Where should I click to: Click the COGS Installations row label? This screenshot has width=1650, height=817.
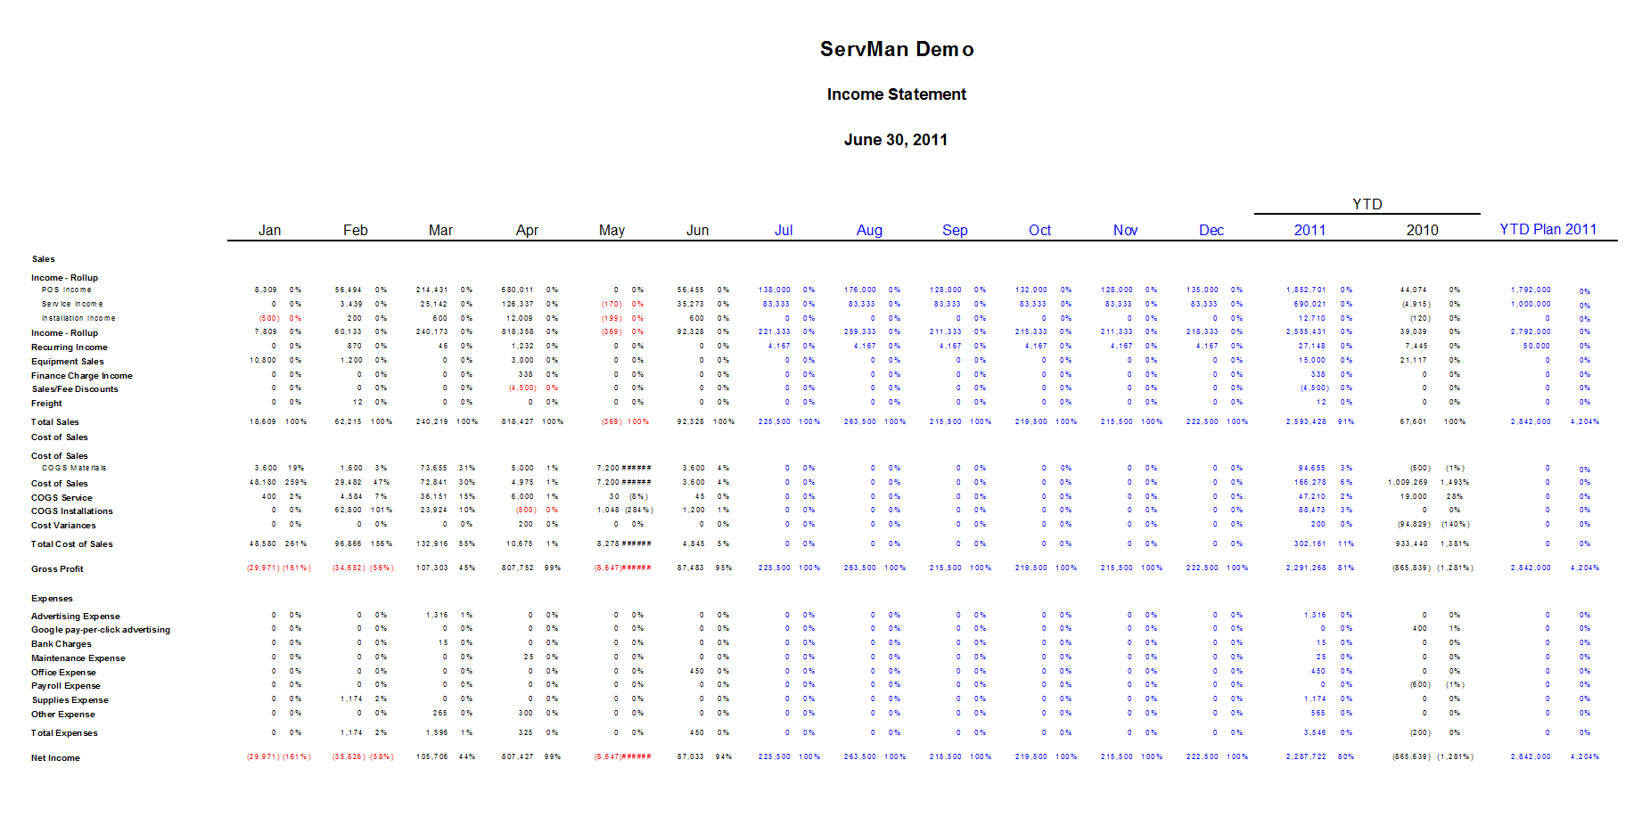click(x=72, y=511)
